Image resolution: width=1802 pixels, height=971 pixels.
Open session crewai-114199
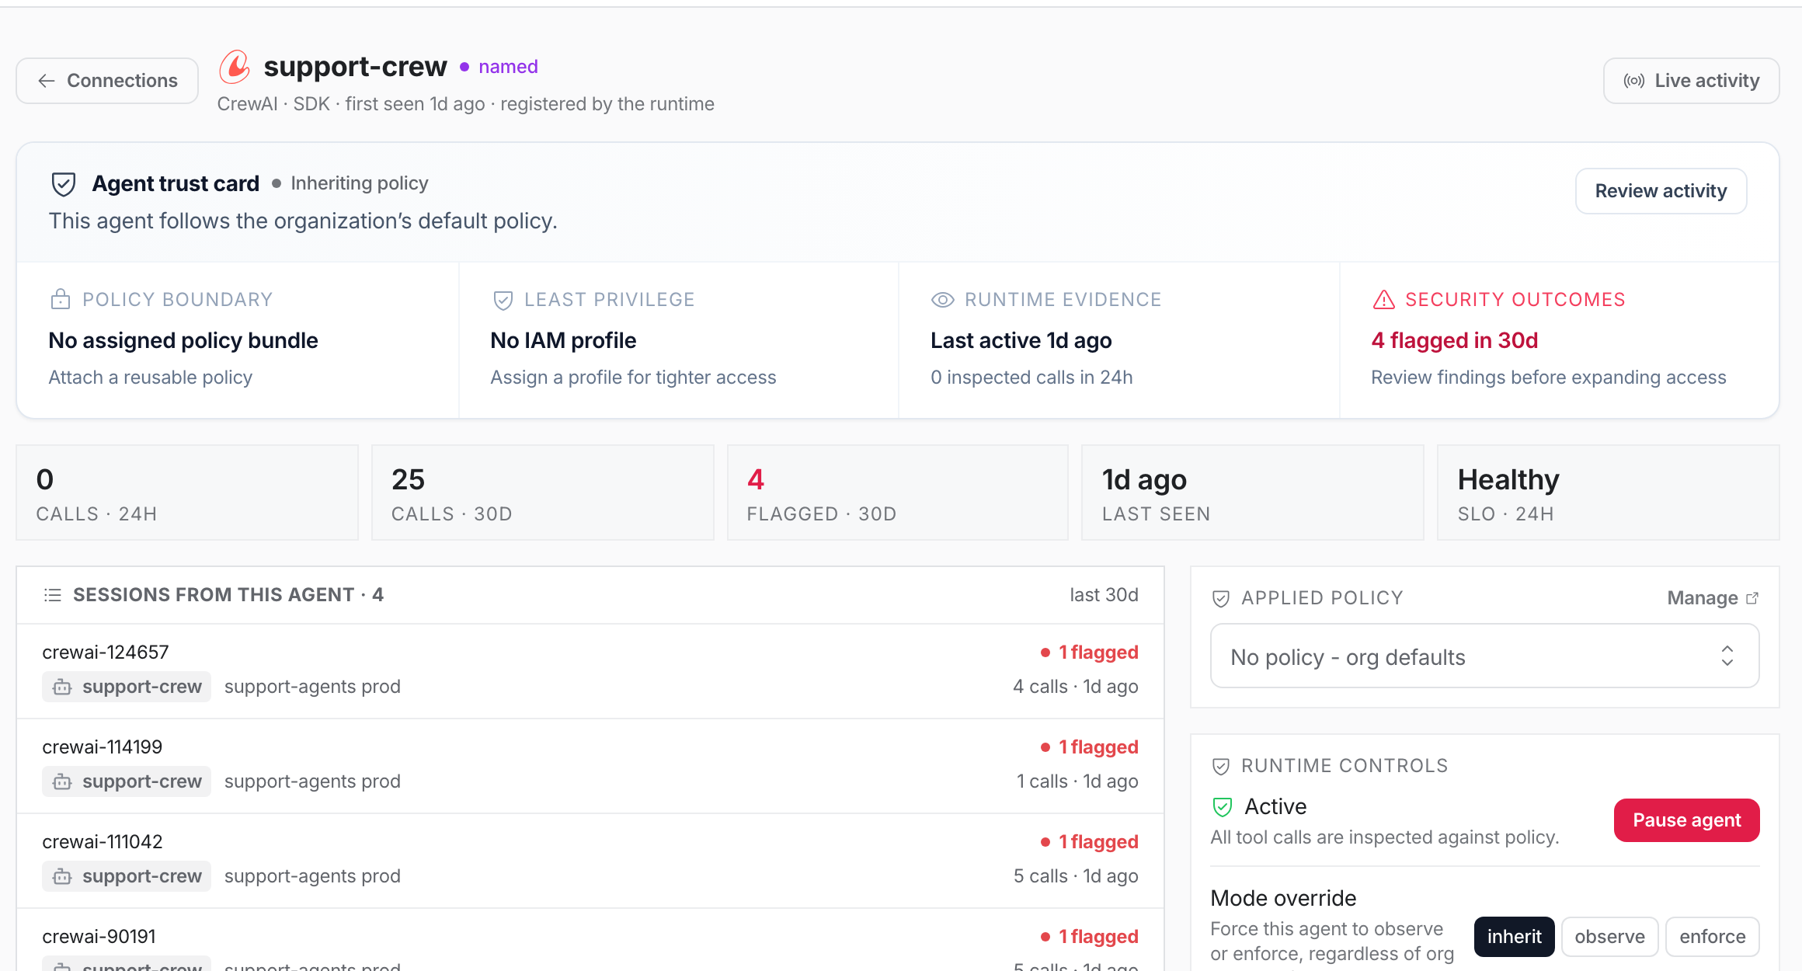[590, 766]
